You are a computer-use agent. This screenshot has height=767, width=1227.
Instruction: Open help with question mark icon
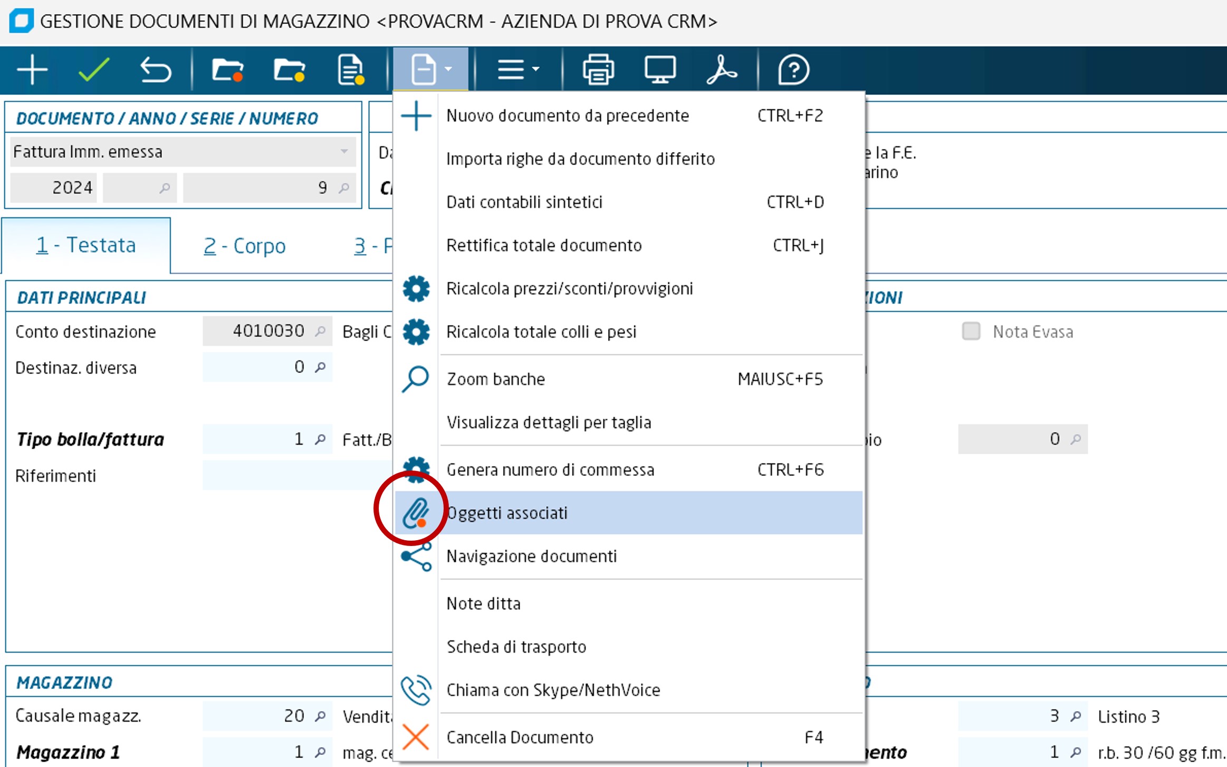click(x=793, y=70)
